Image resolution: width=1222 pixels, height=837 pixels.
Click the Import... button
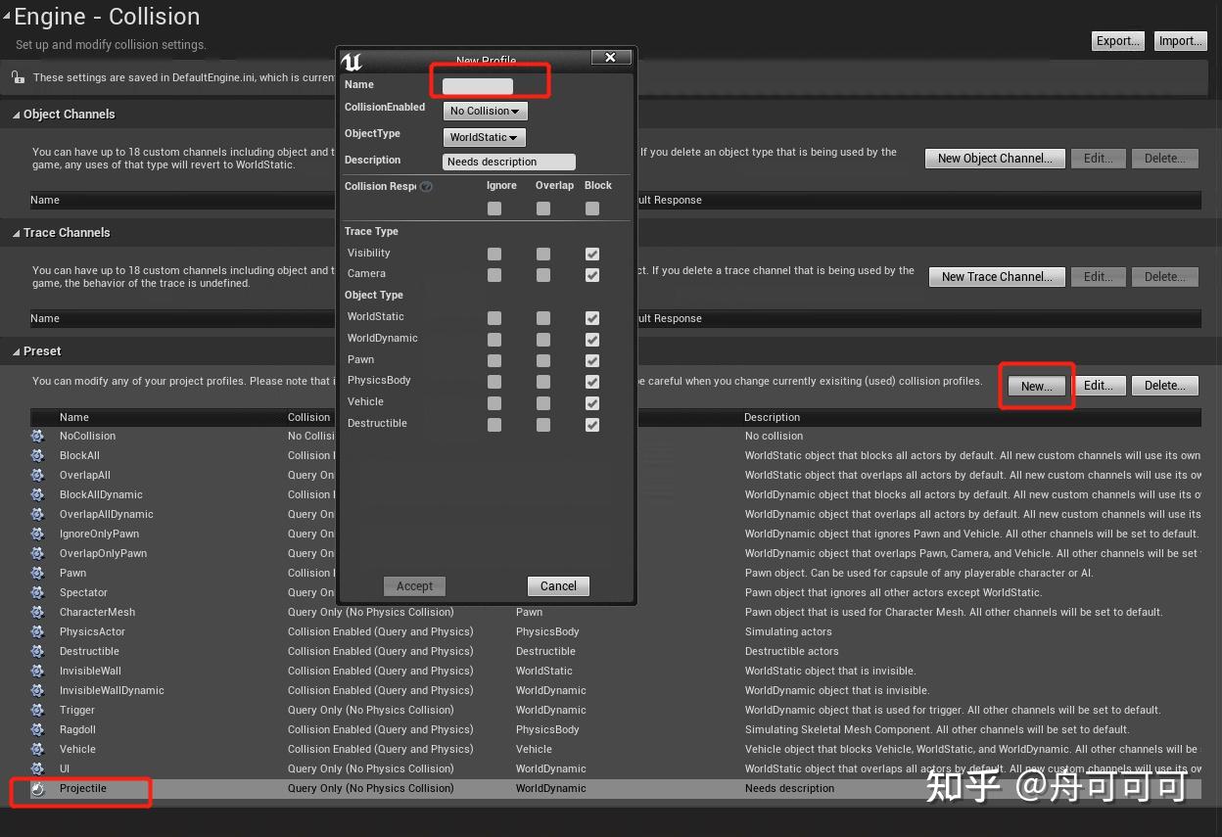[x=1180, y=41]
